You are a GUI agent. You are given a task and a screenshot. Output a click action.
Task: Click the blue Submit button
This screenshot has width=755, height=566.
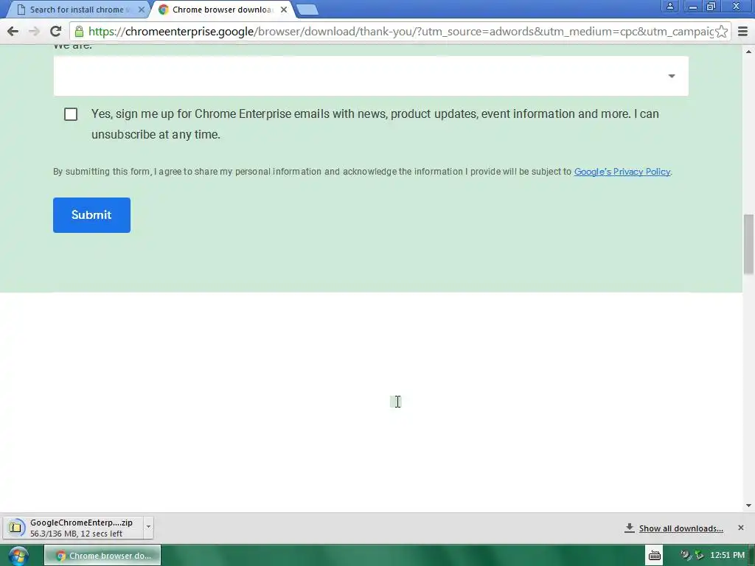(x=91, y=215)
